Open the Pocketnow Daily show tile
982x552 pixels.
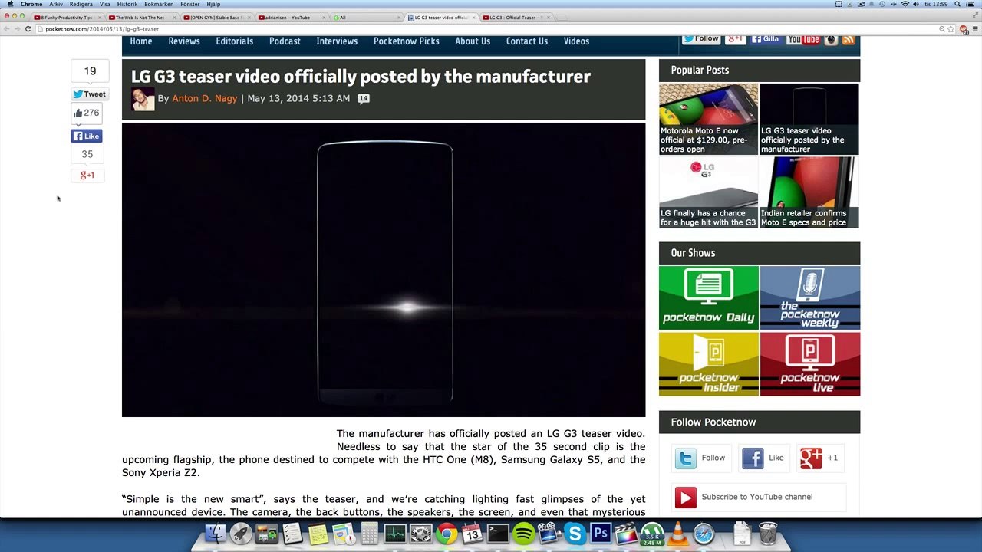[709, 297]
